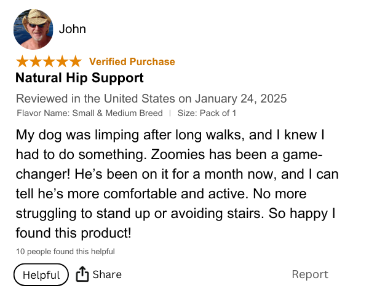
Task: Click "10 people found this helpful" text
Action: click(x=65, y=251)
